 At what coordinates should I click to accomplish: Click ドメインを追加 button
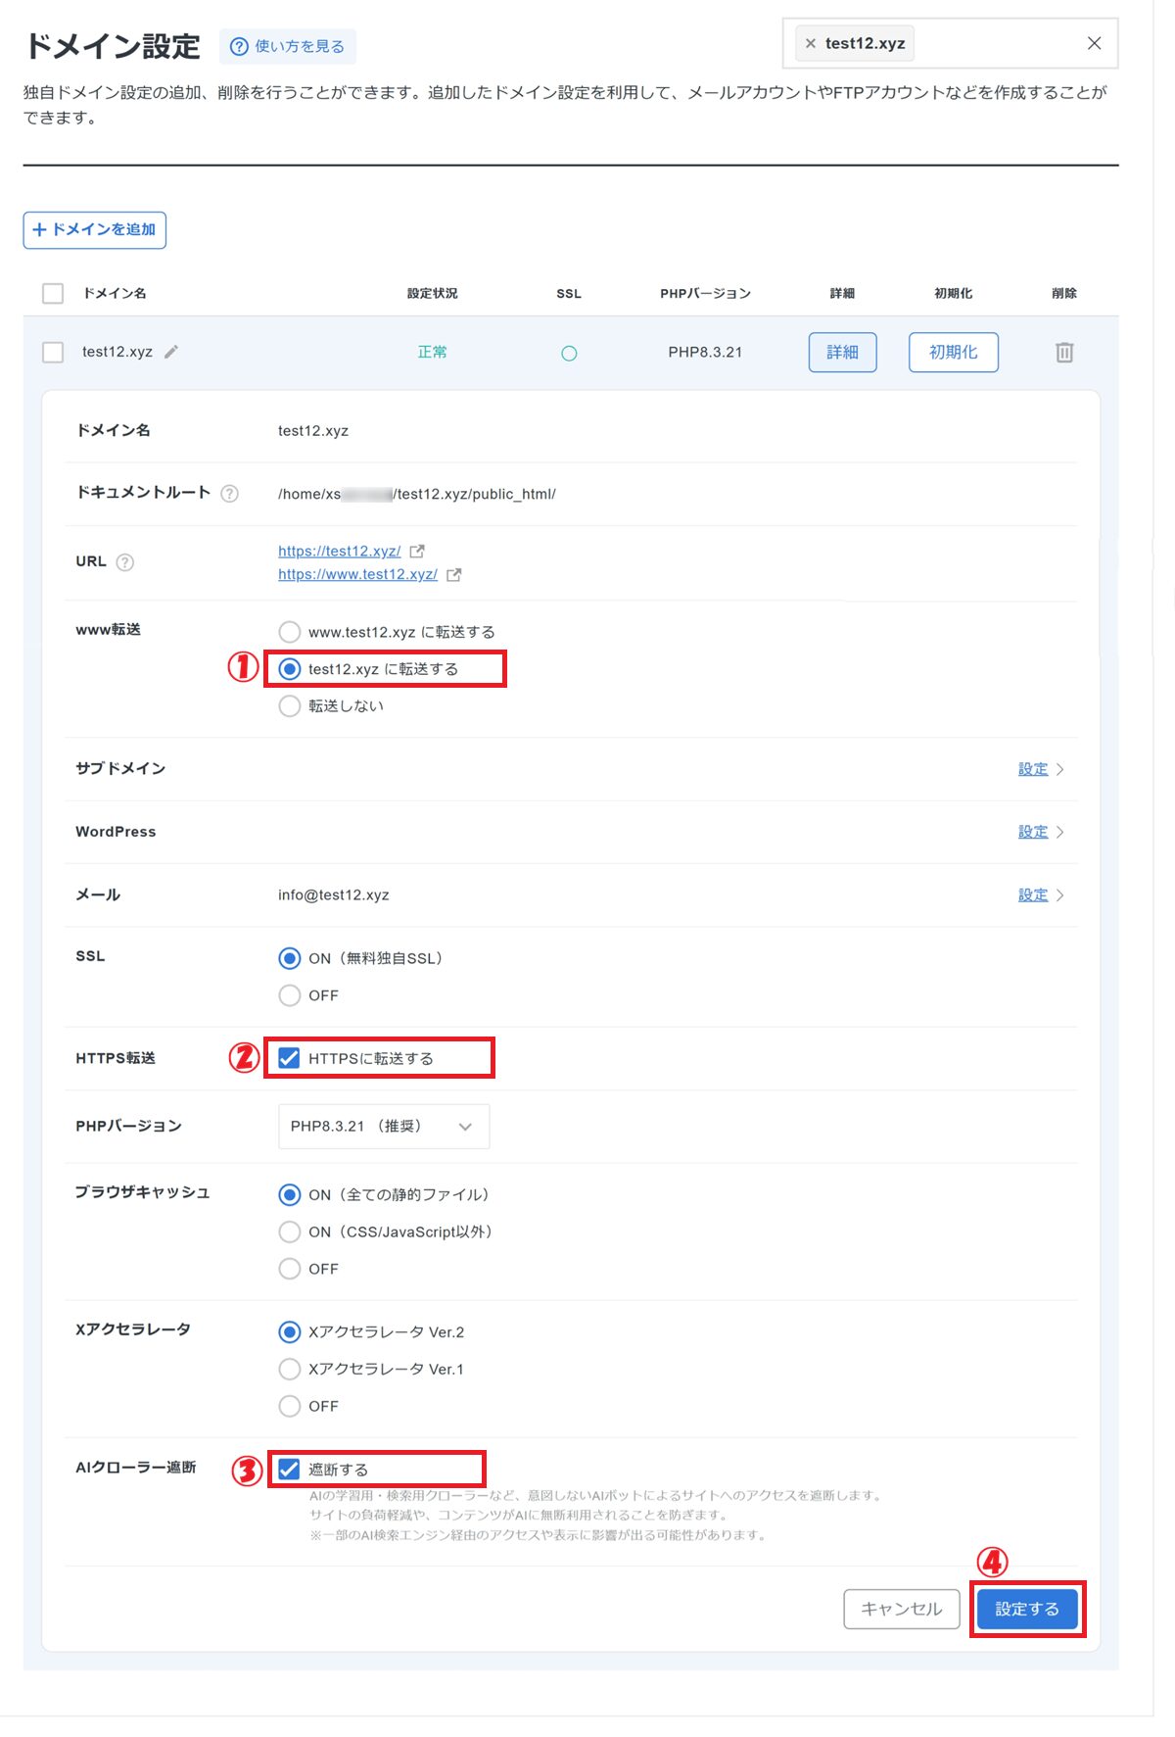coord(95,230)
